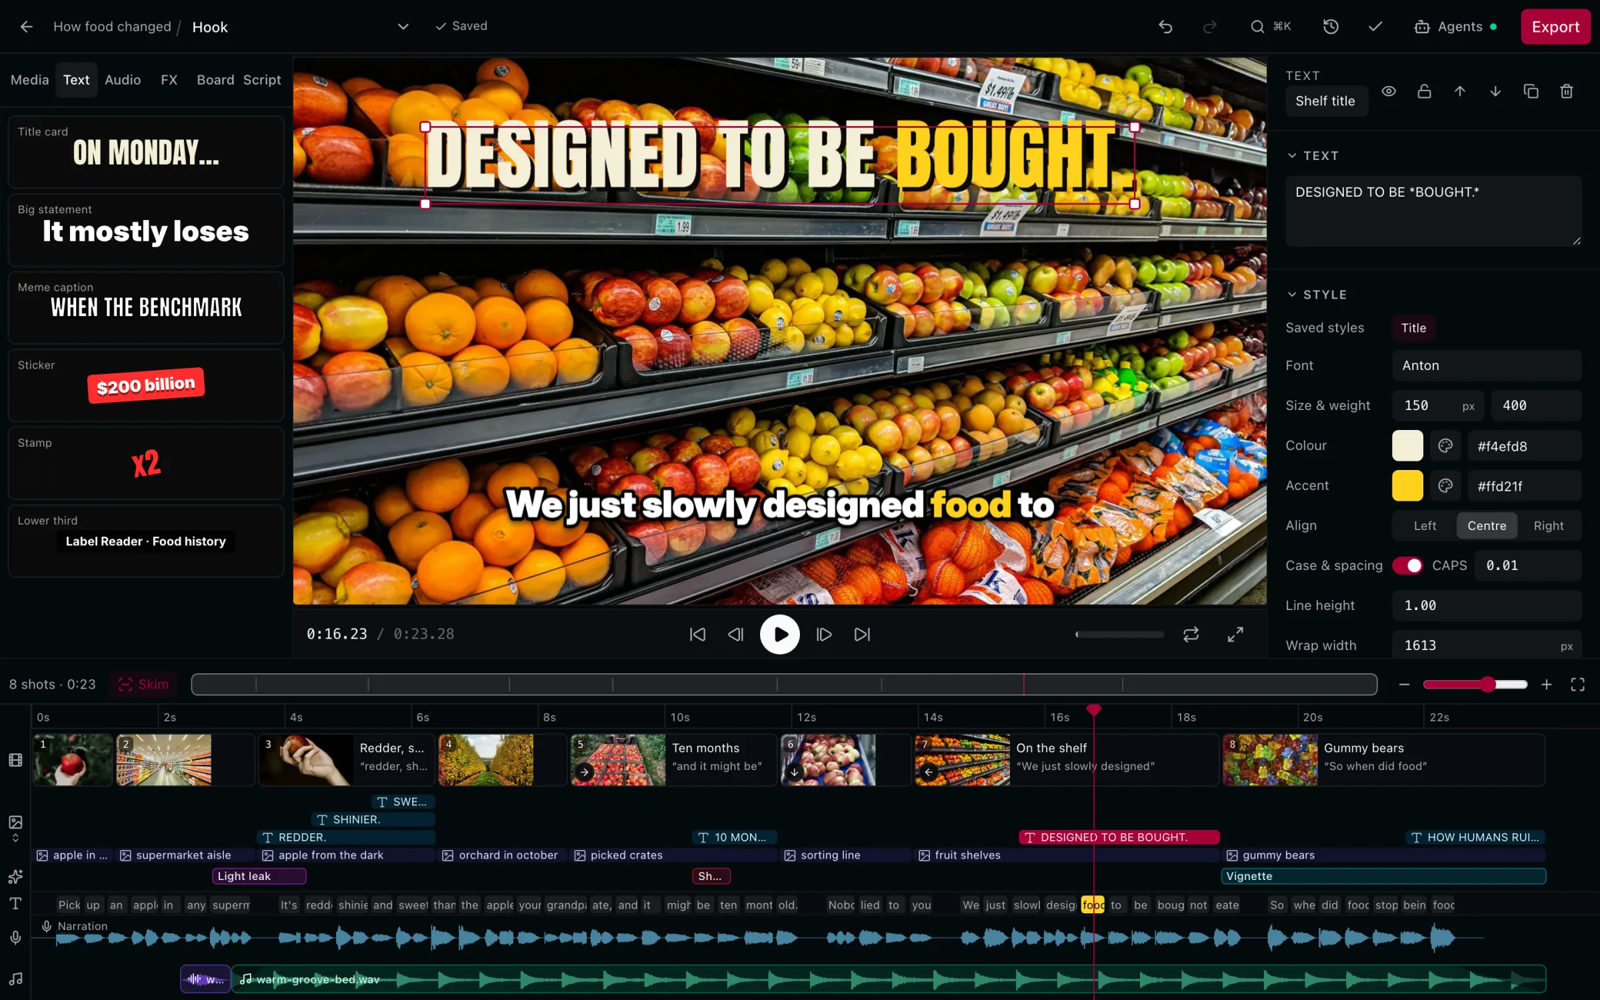
Task: Open the palette picker beside the Accent swatch
Action: (x=1445, y=486)
